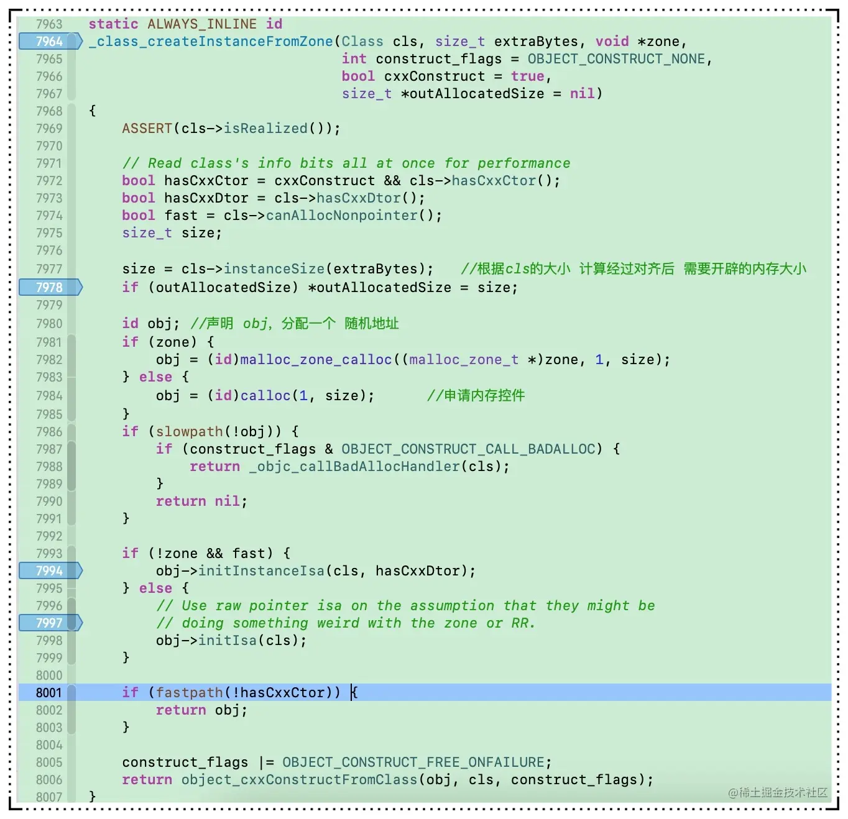Click the fold indicator next to line 8002
This screenshot has width=848, height=819.
pyautogui.click(x=71, y=710)
